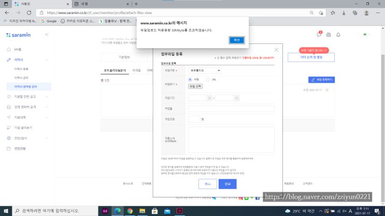This screenshot has height=216, width=385.
Task: Expand the 지원할 만한 공고 chevron
Action: point(47,97)
